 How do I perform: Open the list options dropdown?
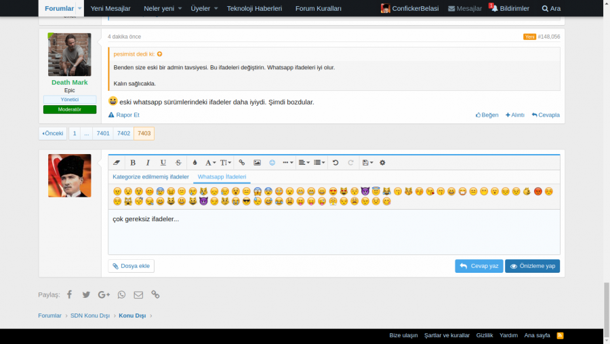tap(319, 162)
